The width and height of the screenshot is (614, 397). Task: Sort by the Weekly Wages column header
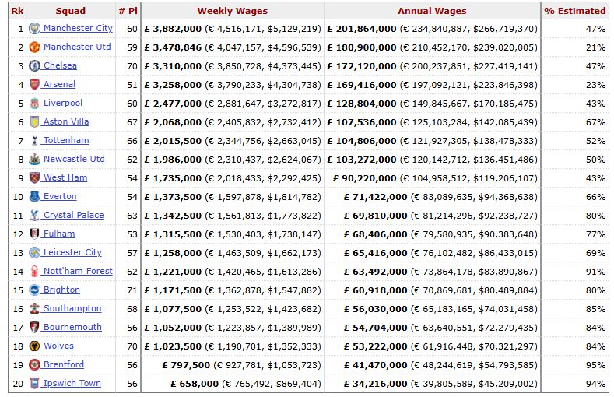point(233,11)
